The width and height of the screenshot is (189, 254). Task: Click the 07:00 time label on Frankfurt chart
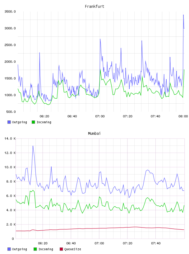point(100,116)
